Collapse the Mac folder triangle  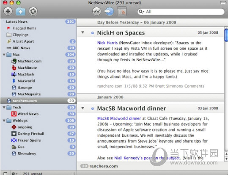[4, 55]
